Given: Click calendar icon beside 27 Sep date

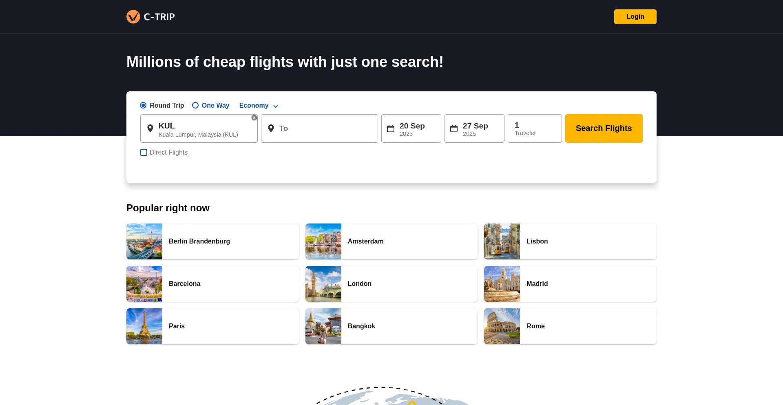Looking at the screenshot, I should [454, 128].
